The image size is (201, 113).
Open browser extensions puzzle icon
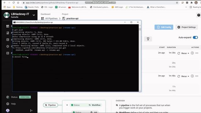(x=192, y=3)
